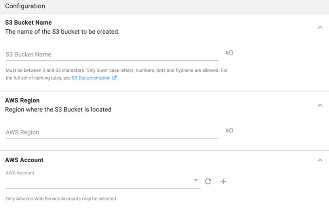
Task: Click the bold S3 Bucket Name section title
Action: point(29,23)
